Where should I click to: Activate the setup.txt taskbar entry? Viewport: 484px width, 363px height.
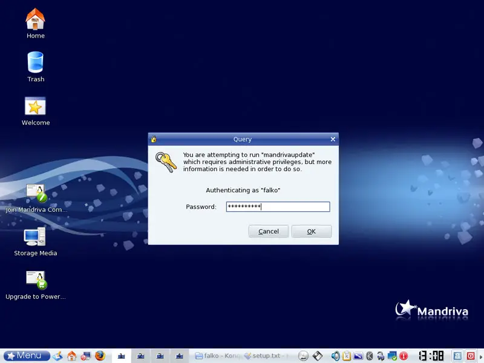pyautogui.click(x=266, y=356)
